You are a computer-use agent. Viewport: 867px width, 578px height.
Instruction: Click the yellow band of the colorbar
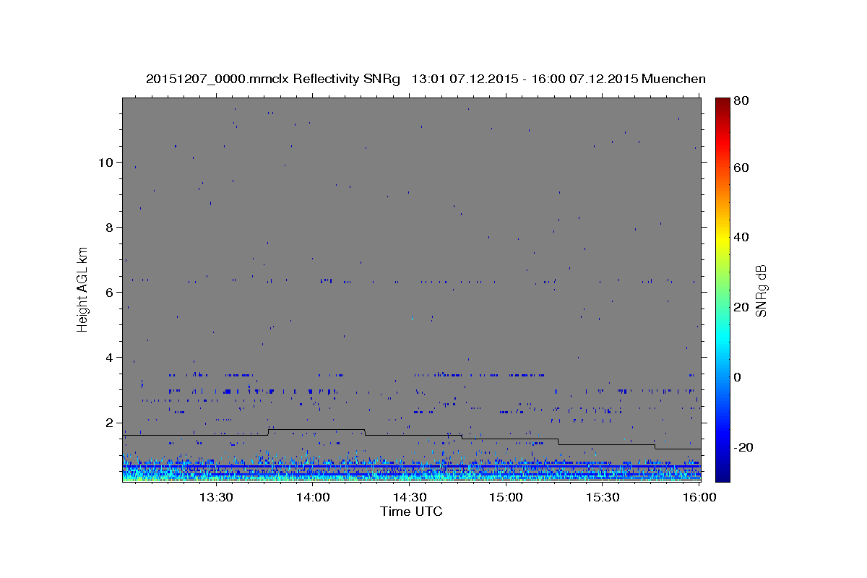click(722, 237)
